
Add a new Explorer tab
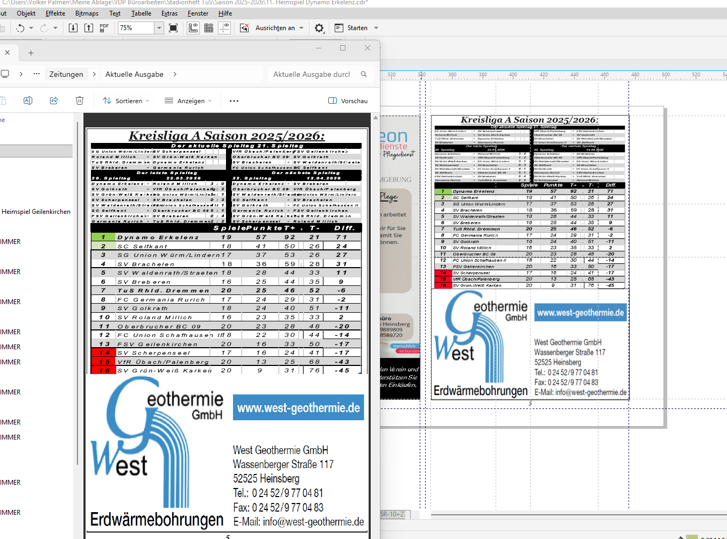[31, 53]
